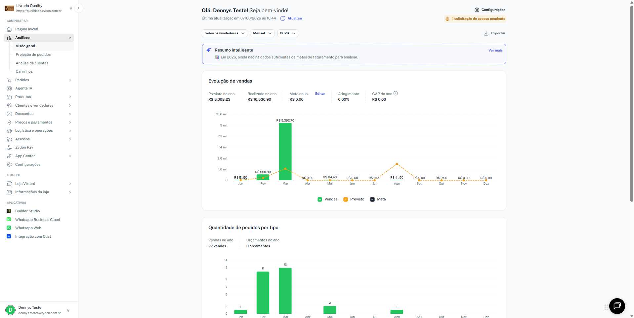Open the chat support bubble icon
The image size is (634, 318).
tap(617, 306)
